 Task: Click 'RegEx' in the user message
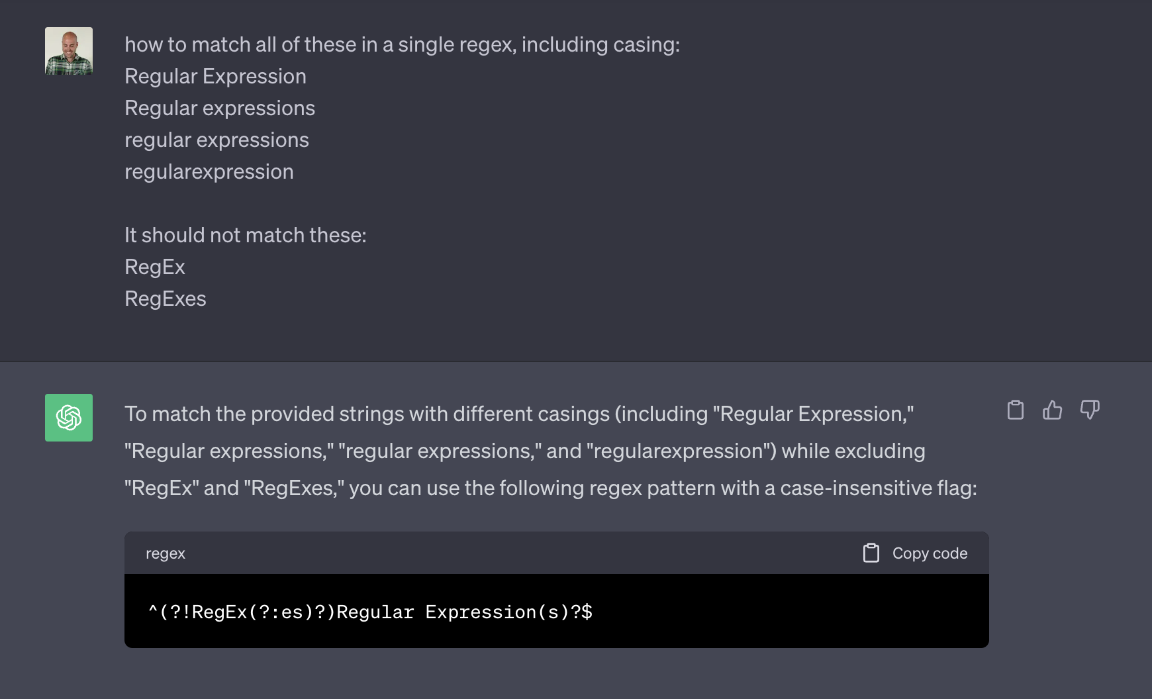click(x=155, y=267)
